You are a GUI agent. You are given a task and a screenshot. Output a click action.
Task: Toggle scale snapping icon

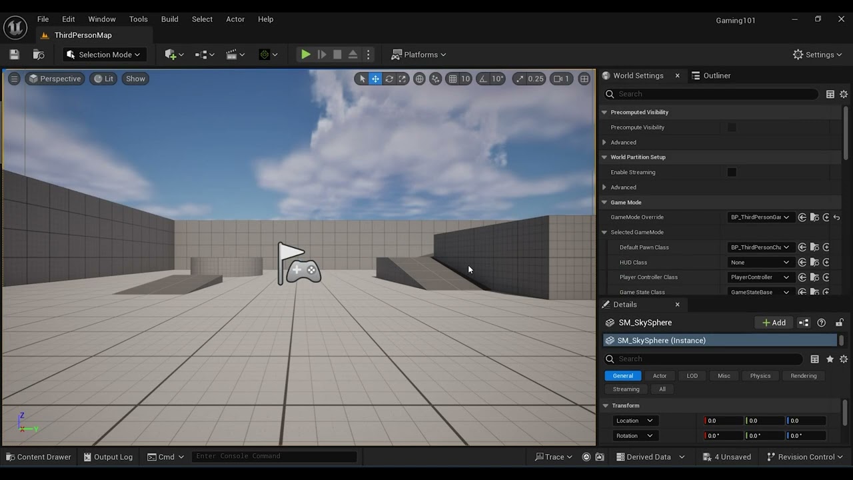click(x=520, y=79)
